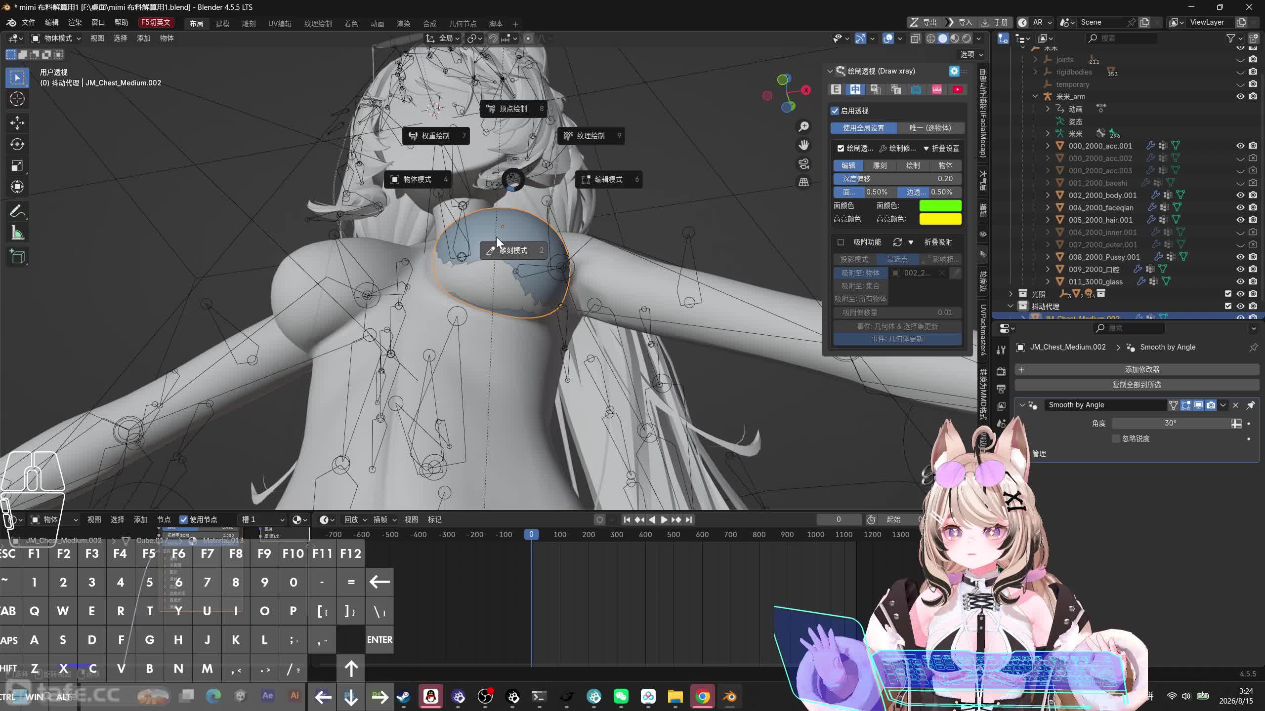Click the green 面颜色 color swatch
This screenshot has height=711, width=1265.
(x=940, y=205)
